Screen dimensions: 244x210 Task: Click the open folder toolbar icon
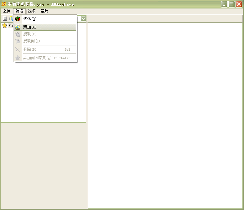click(x=11, y=18)
